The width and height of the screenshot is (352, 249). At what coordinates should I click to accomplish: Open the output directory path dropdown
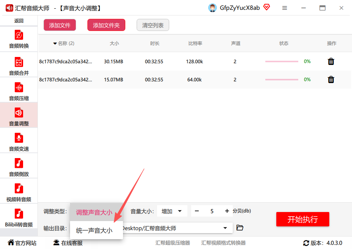[x=225, y=228]
